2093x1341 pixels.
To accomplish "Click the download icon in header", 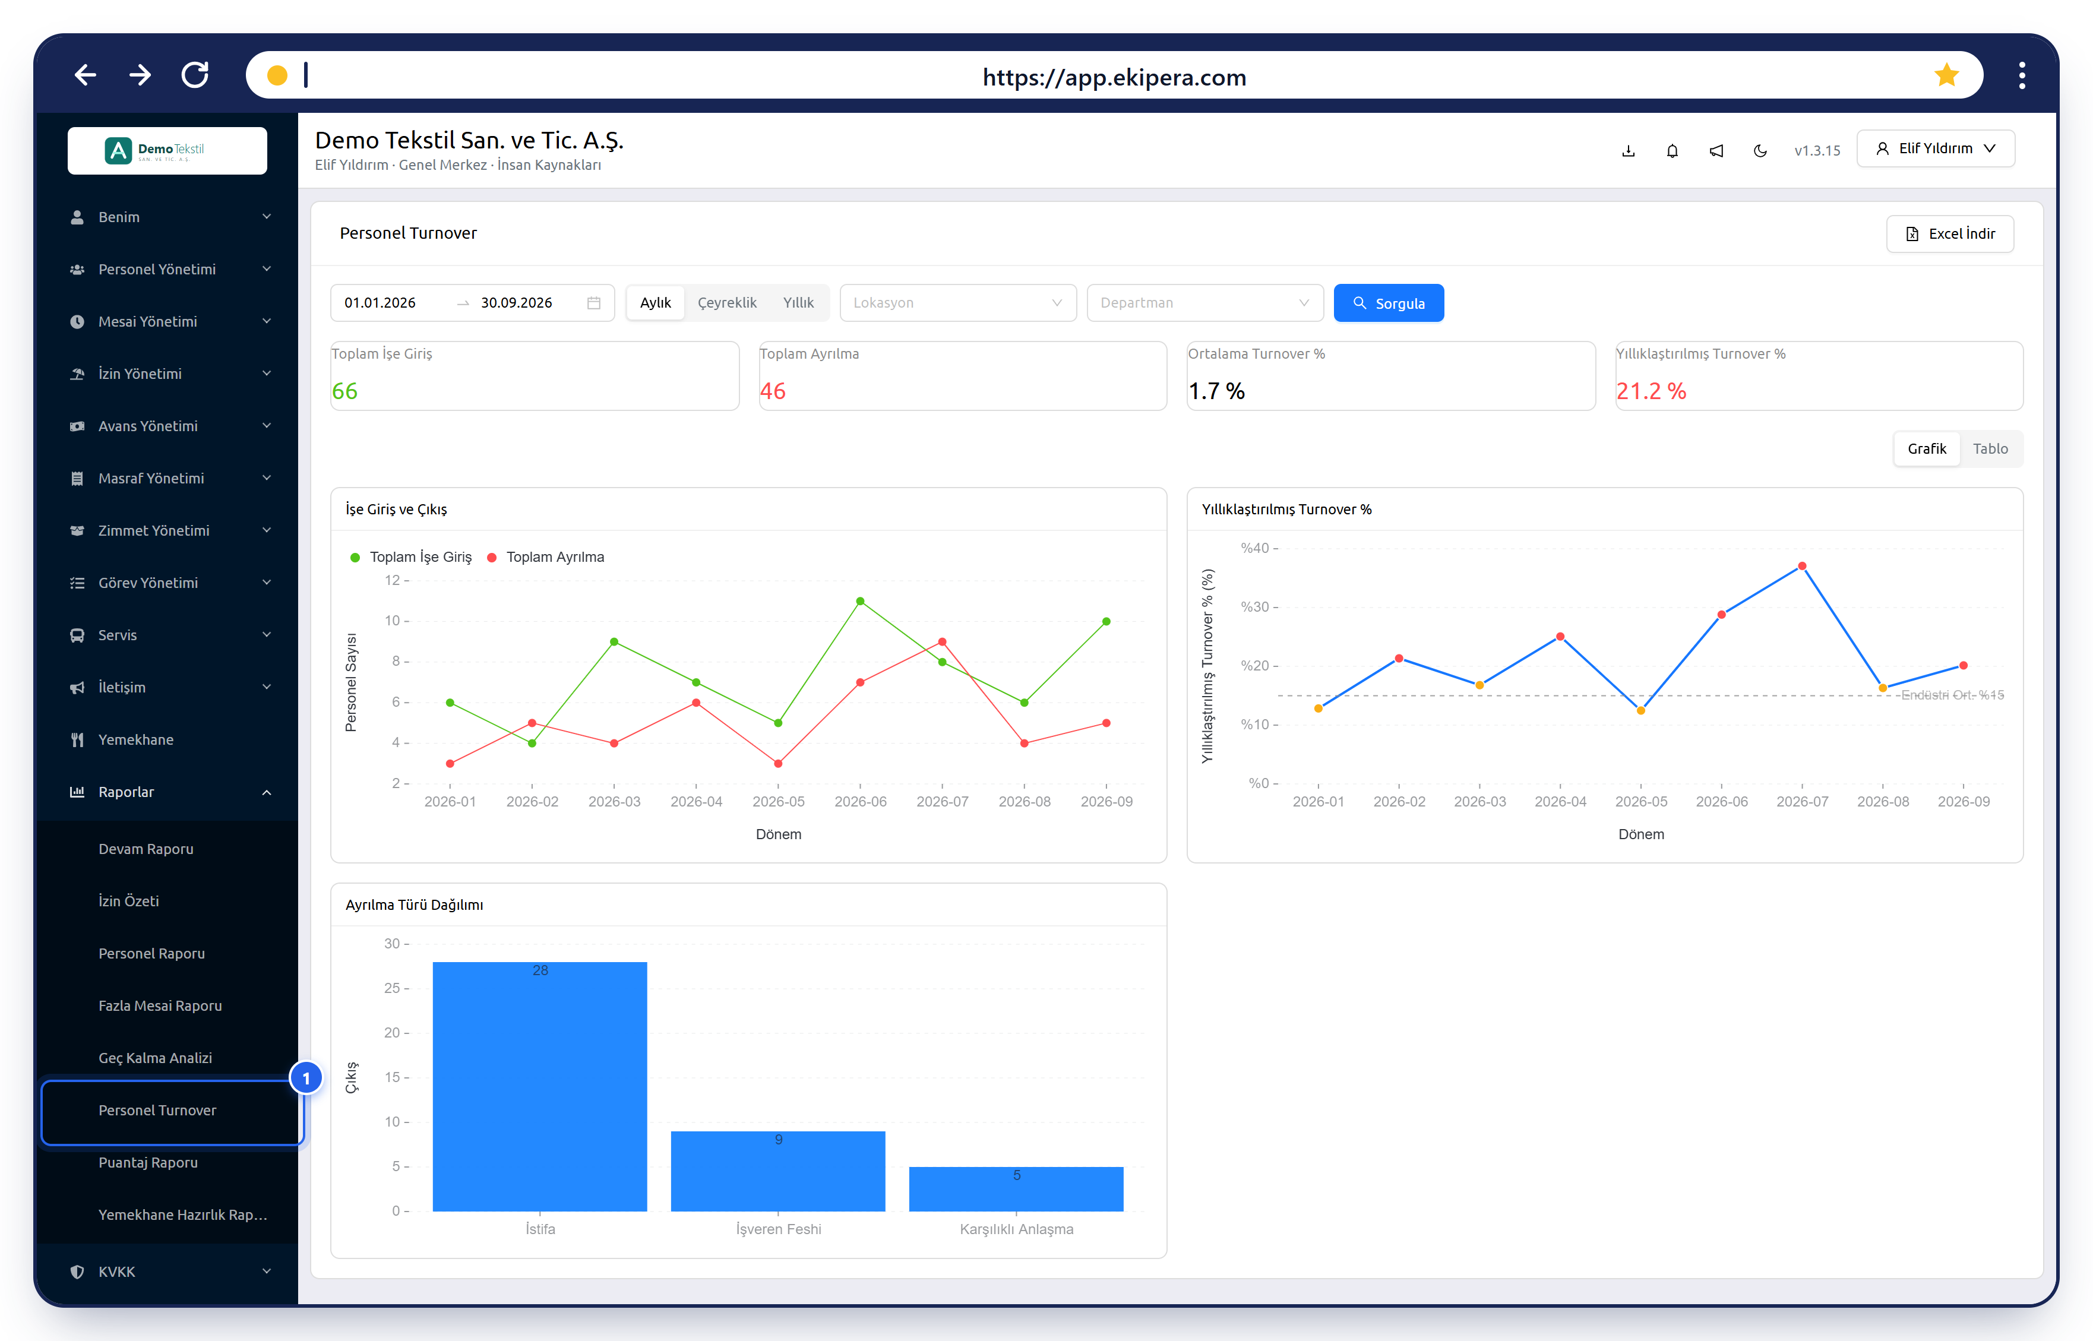I will click(x=1628, y=151).
